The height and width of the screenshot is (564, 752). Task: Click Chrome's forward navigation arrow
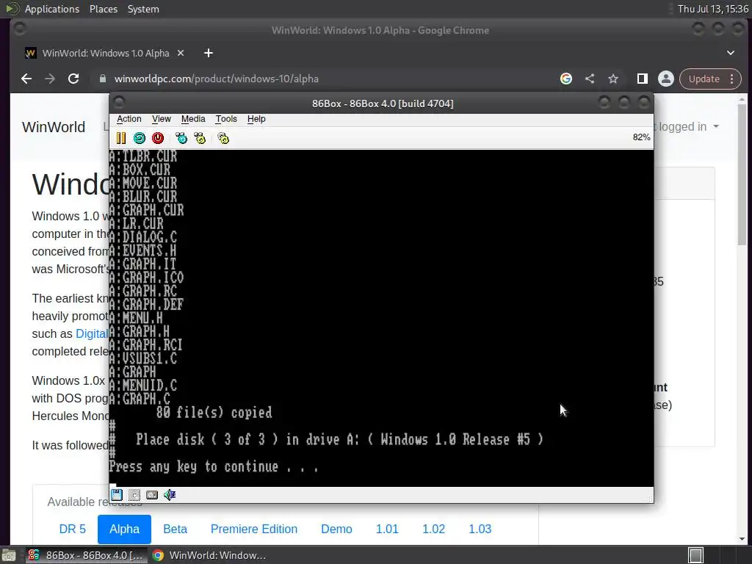click(50, 79)
